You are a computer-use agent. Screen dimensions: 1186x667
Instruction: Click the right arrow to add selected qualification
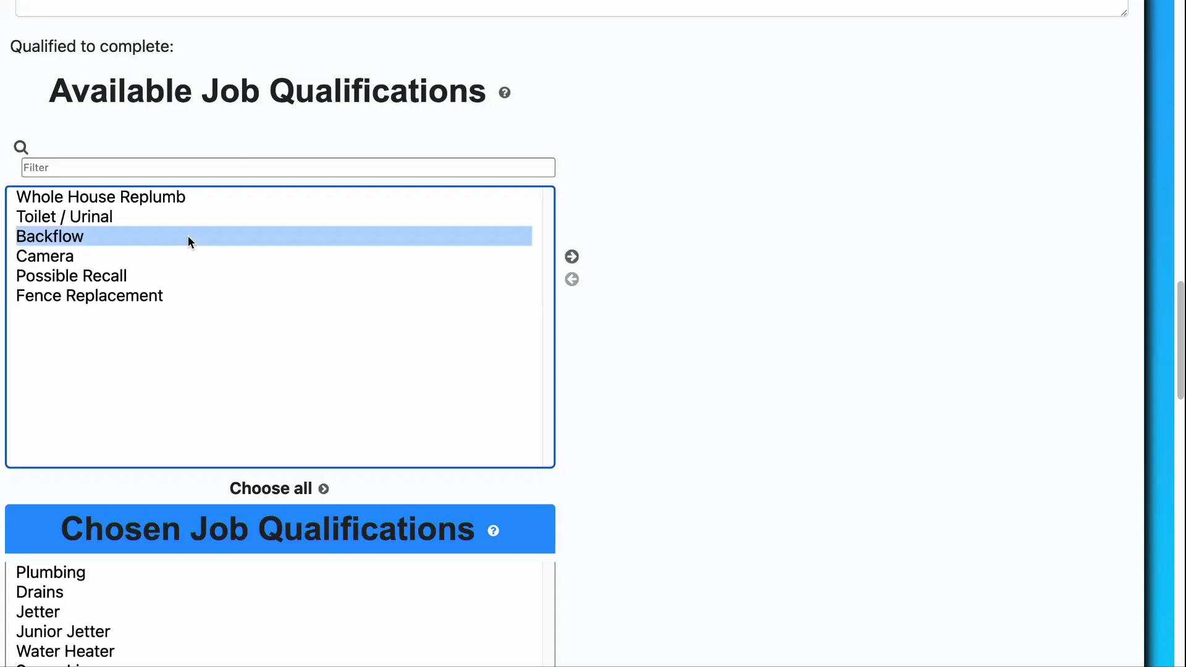point(571,256)
